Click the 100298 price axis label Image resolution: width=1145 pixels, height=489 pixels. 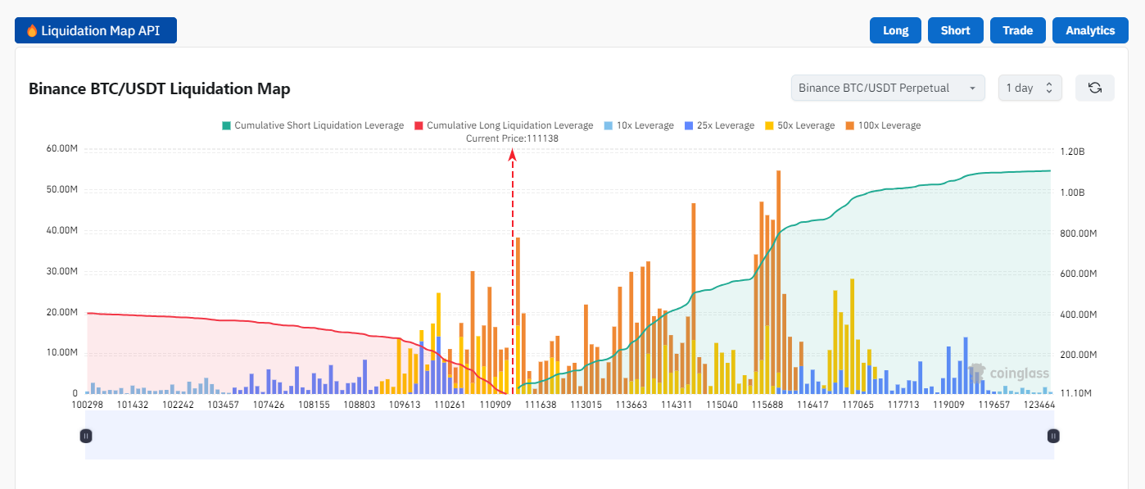(88, 405)
